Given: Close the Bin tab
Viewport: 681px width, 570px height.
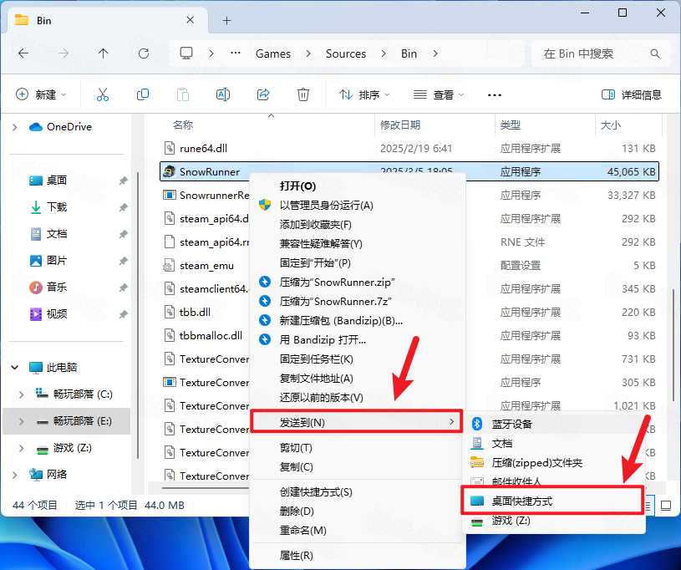Looking at the screenshot, I should pos(190,20).
